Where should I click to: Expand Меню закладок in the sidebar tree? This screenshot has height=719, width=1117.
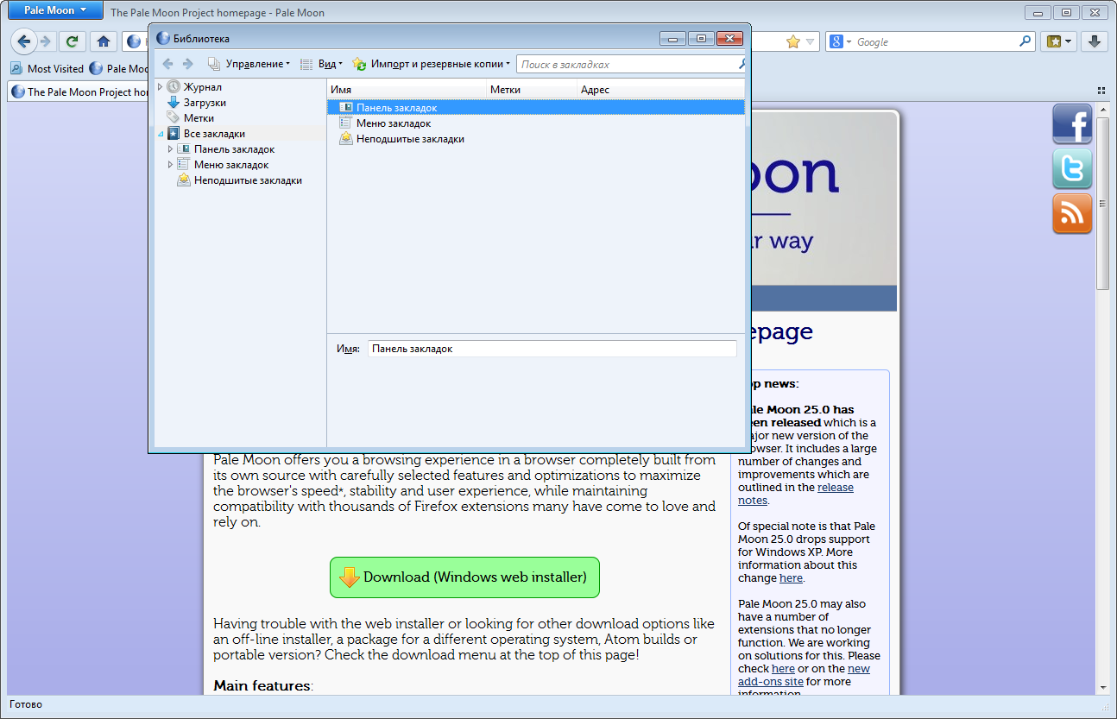(170, 165)
